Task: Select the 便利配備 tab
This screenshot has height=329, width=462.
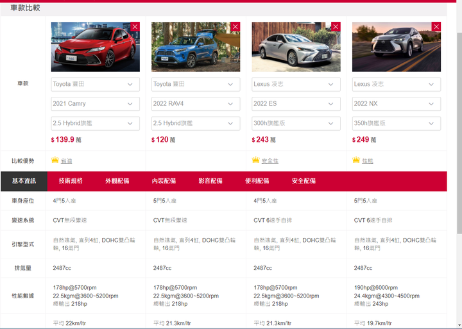Action: click(x=257, y=181)
